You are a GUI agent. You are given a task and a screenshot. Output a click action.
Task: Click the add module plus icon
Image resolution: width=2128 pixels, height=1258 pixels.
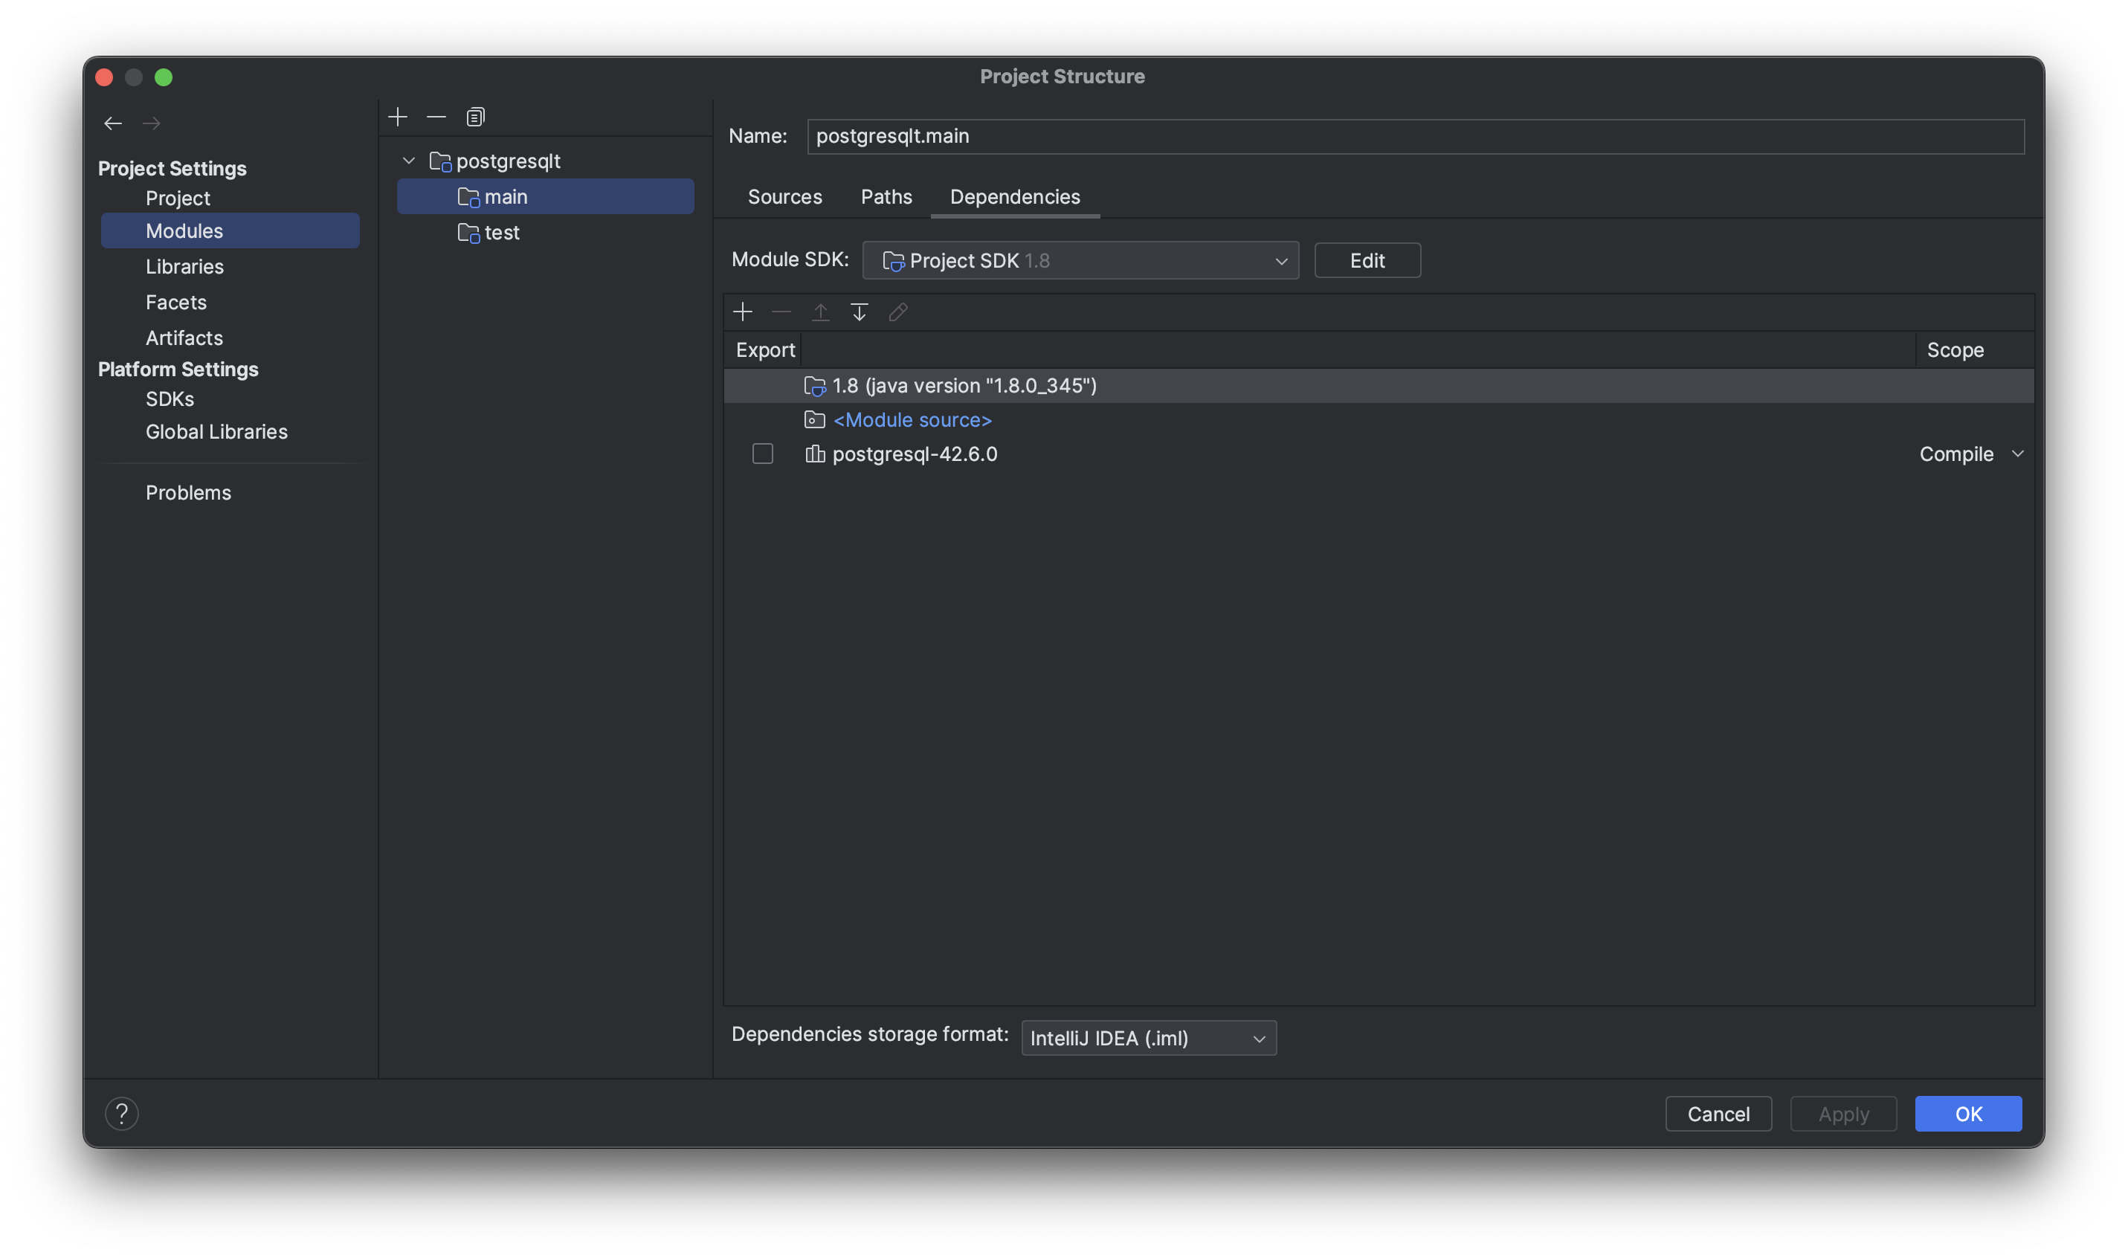click(398, 116)
